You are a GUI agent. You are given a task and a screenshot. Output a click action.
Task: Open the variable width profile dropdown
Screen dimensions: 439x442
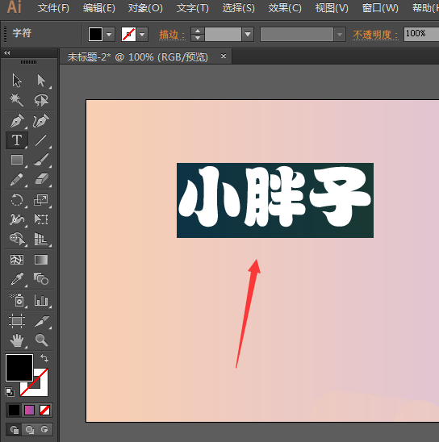click(x=340, y=35)
